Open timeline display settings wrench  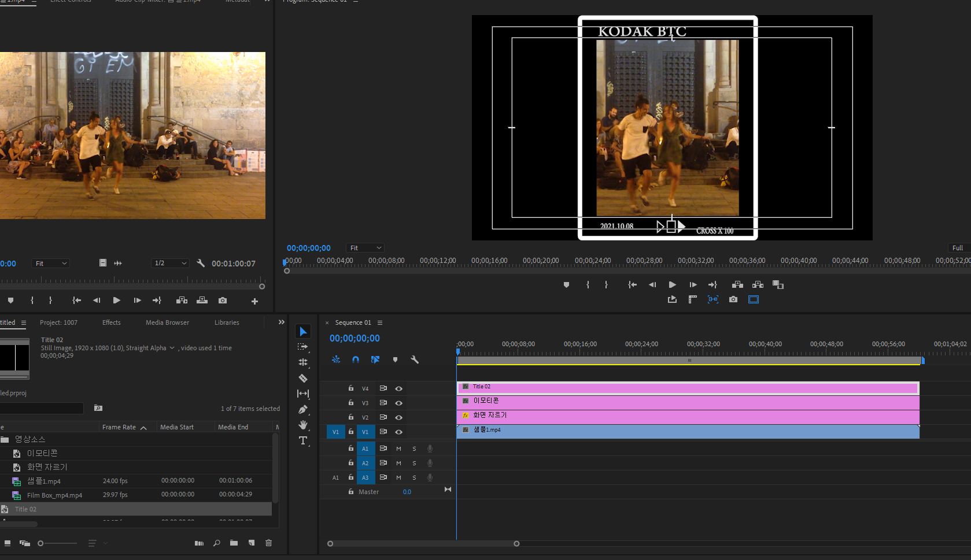pos(415,359)
